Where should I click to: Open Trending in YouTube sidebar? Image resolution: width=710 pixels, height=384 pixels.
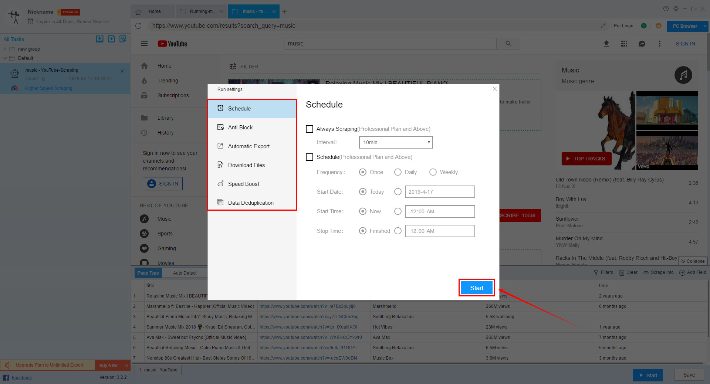click(168, 81)
